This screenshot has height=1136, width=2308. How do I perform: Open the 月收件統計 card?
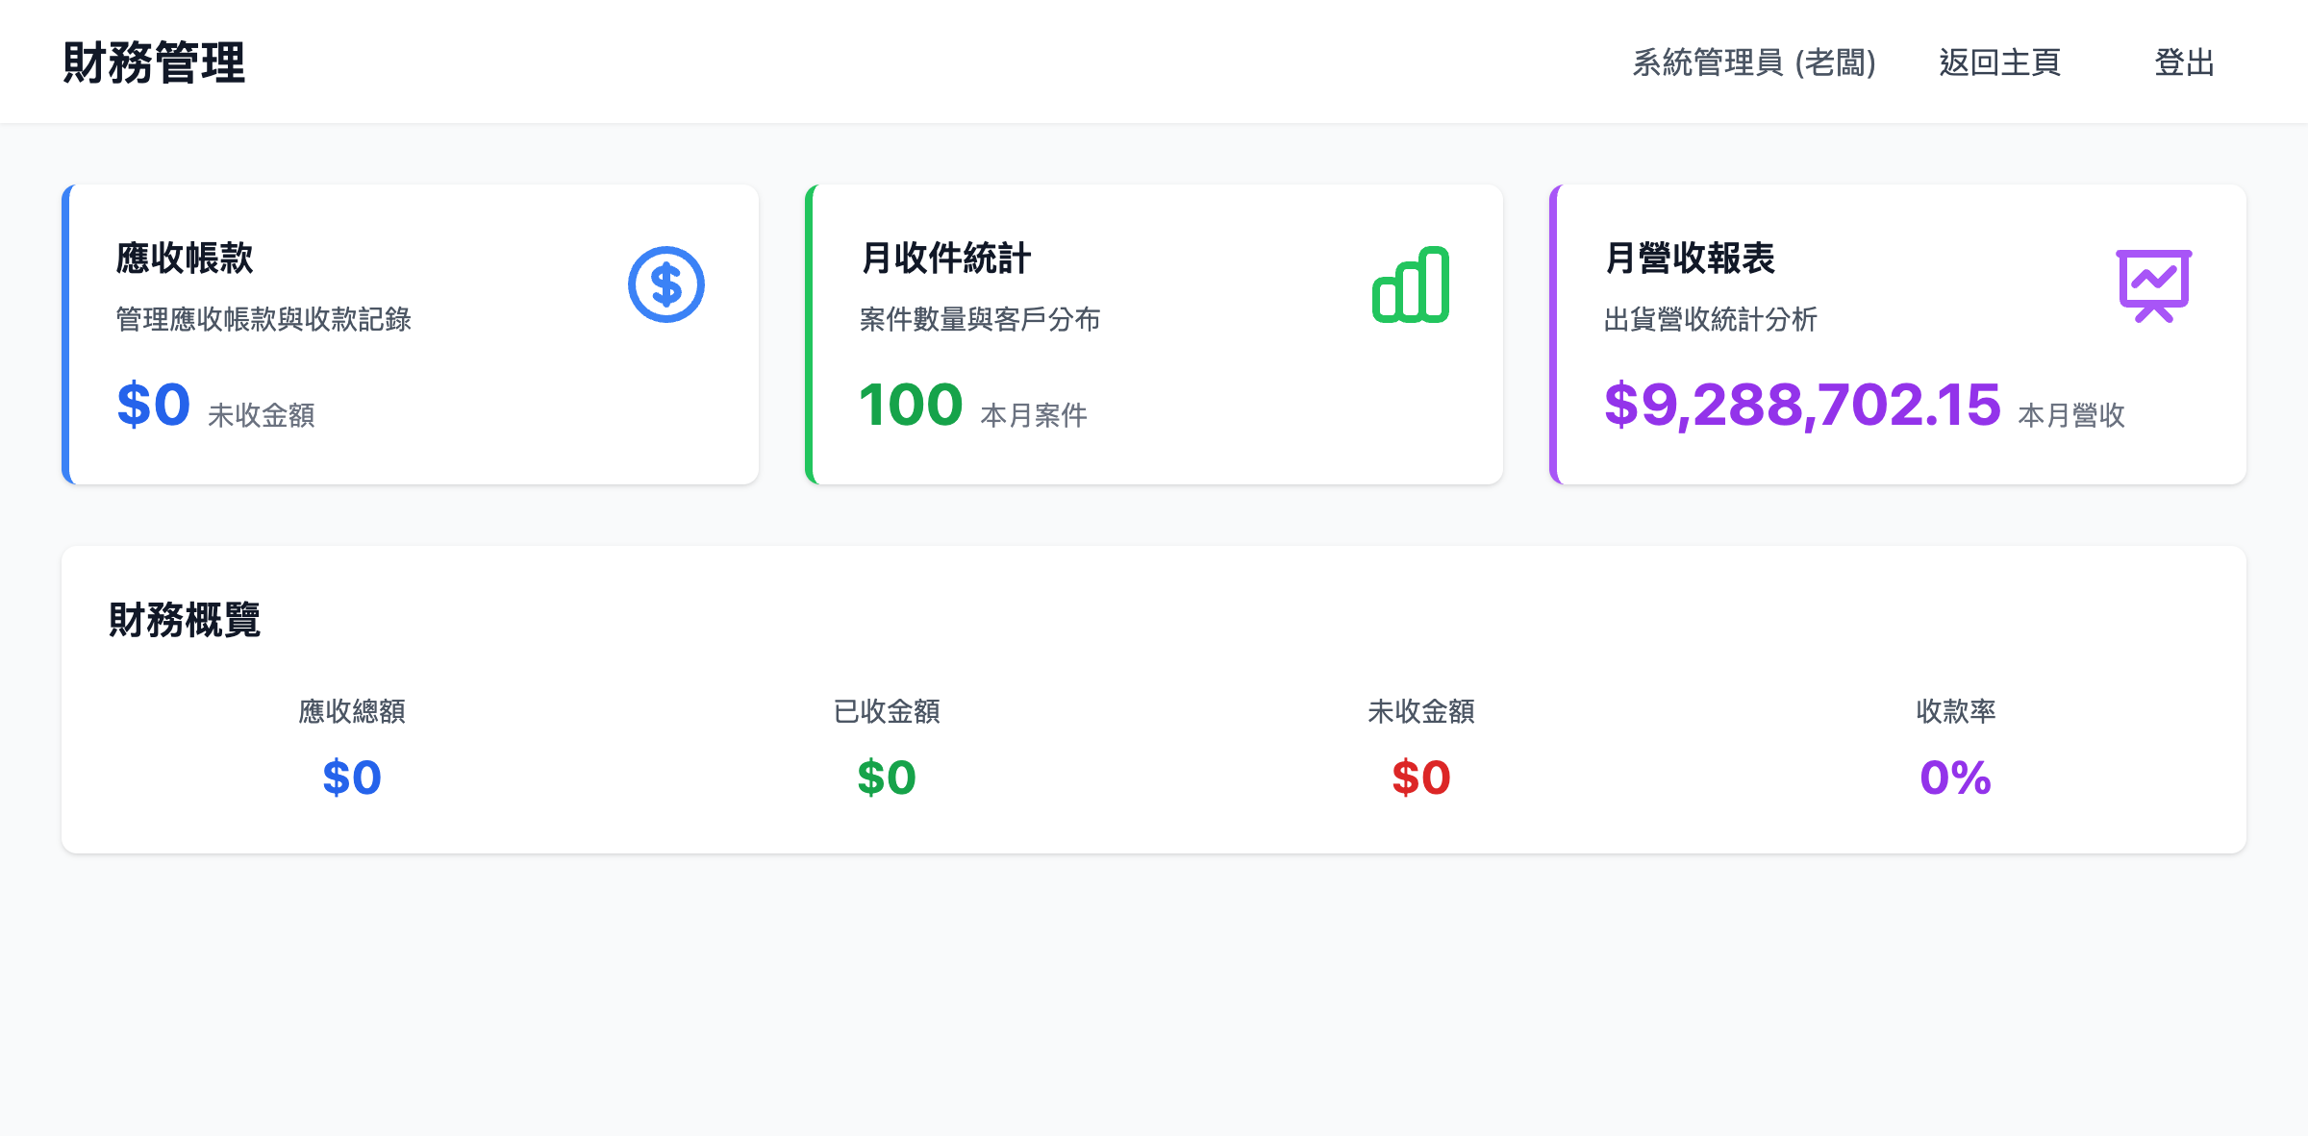point(1154,333)
